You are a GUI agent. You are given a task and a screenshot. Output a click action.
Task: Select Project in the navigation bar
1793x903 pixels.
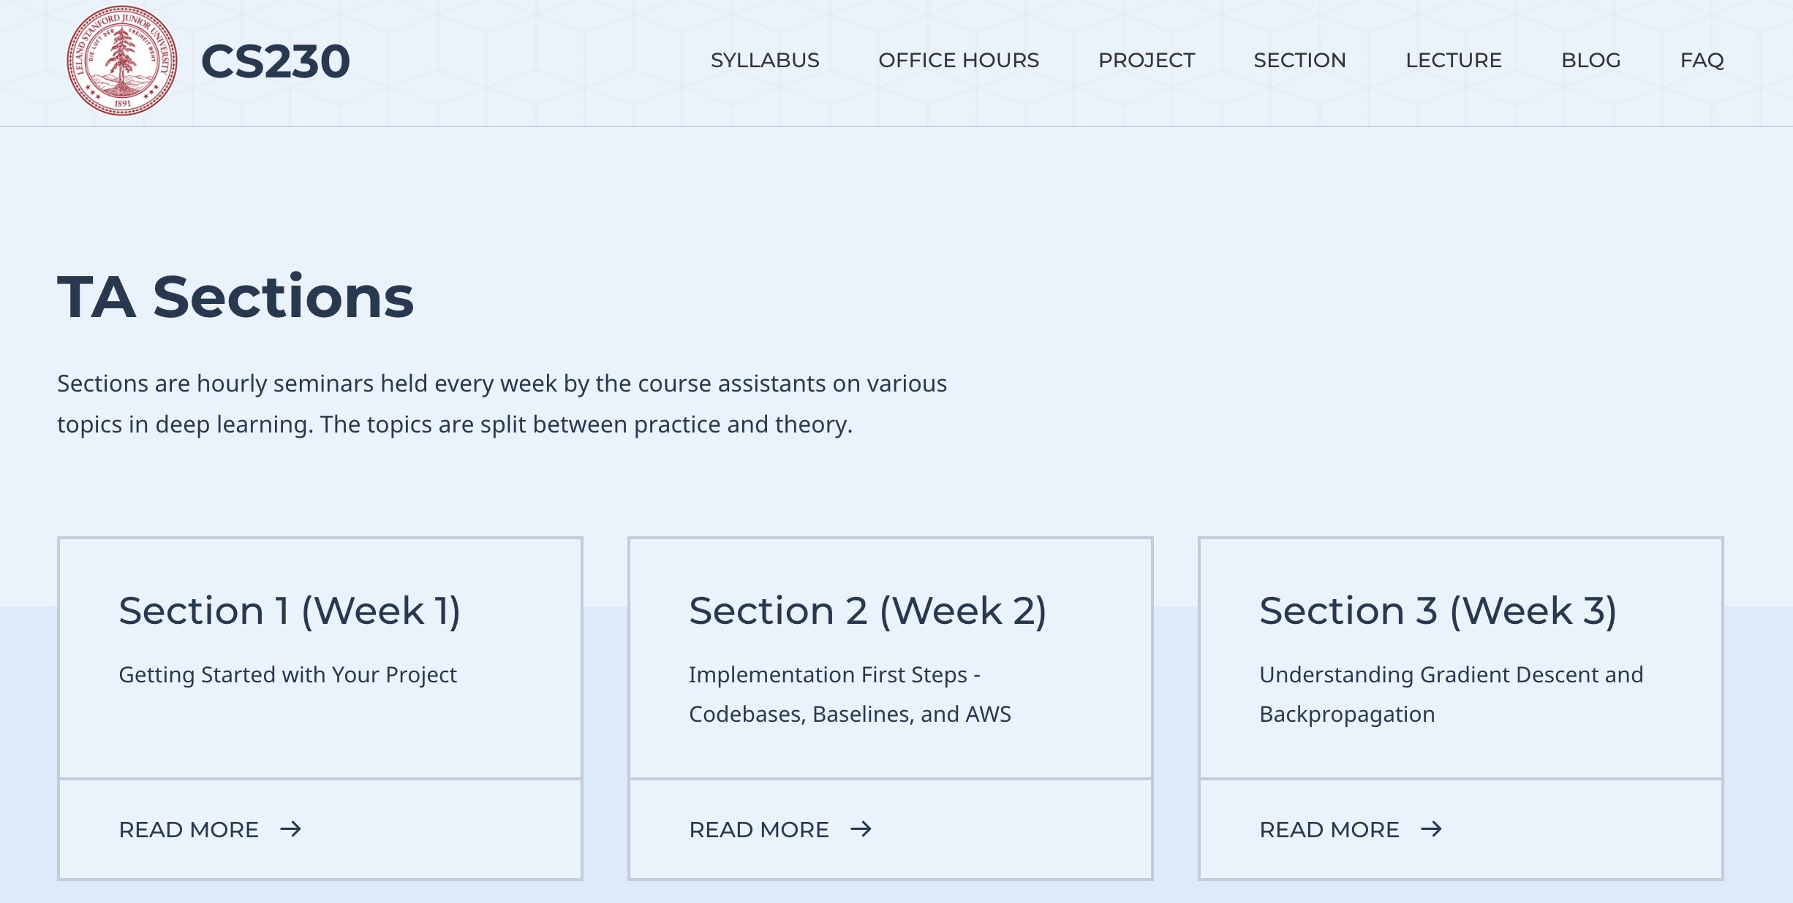1147,61
